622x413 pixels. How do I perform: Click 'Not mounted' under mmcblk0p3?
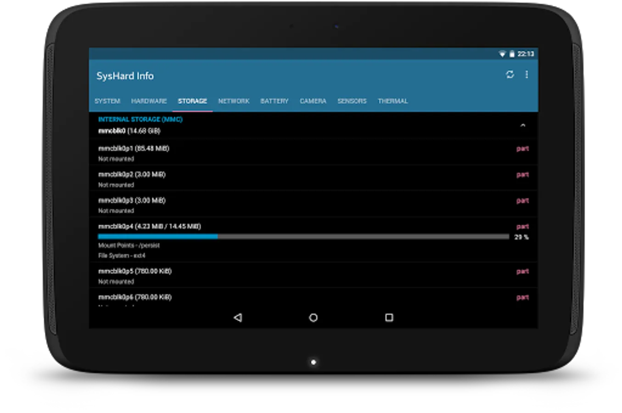coord(116,211)
